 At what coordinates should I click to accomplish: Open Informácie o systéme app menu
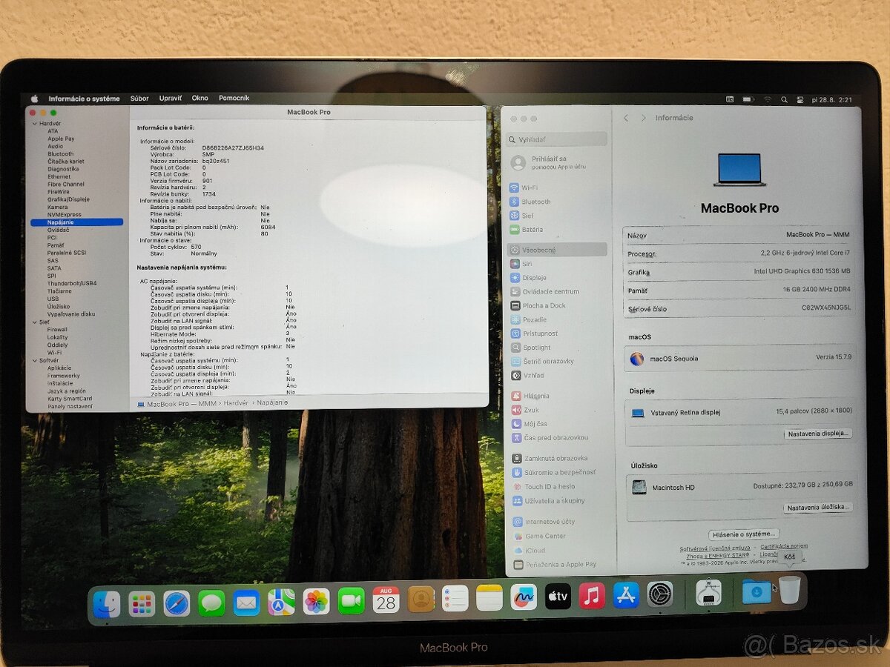point(84,99)
